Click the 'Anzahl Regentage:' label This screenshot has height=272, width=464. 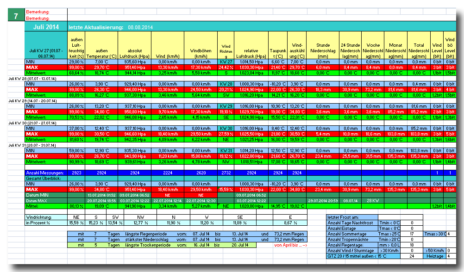pyautogui.click(x=352, y=245)
